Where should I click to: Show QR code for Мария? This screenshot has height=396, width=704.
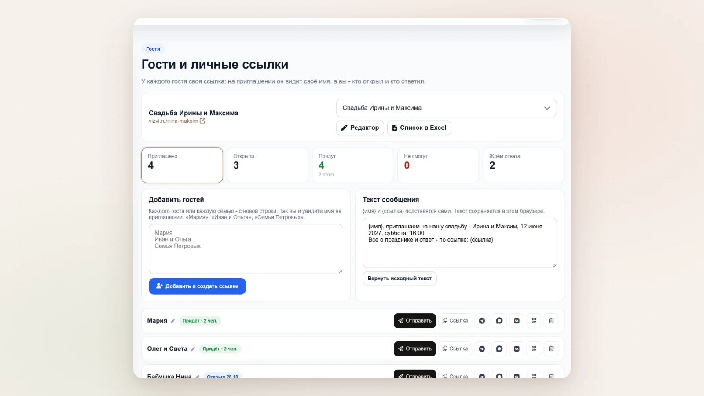pyautogui.click(x=534, y=321)
